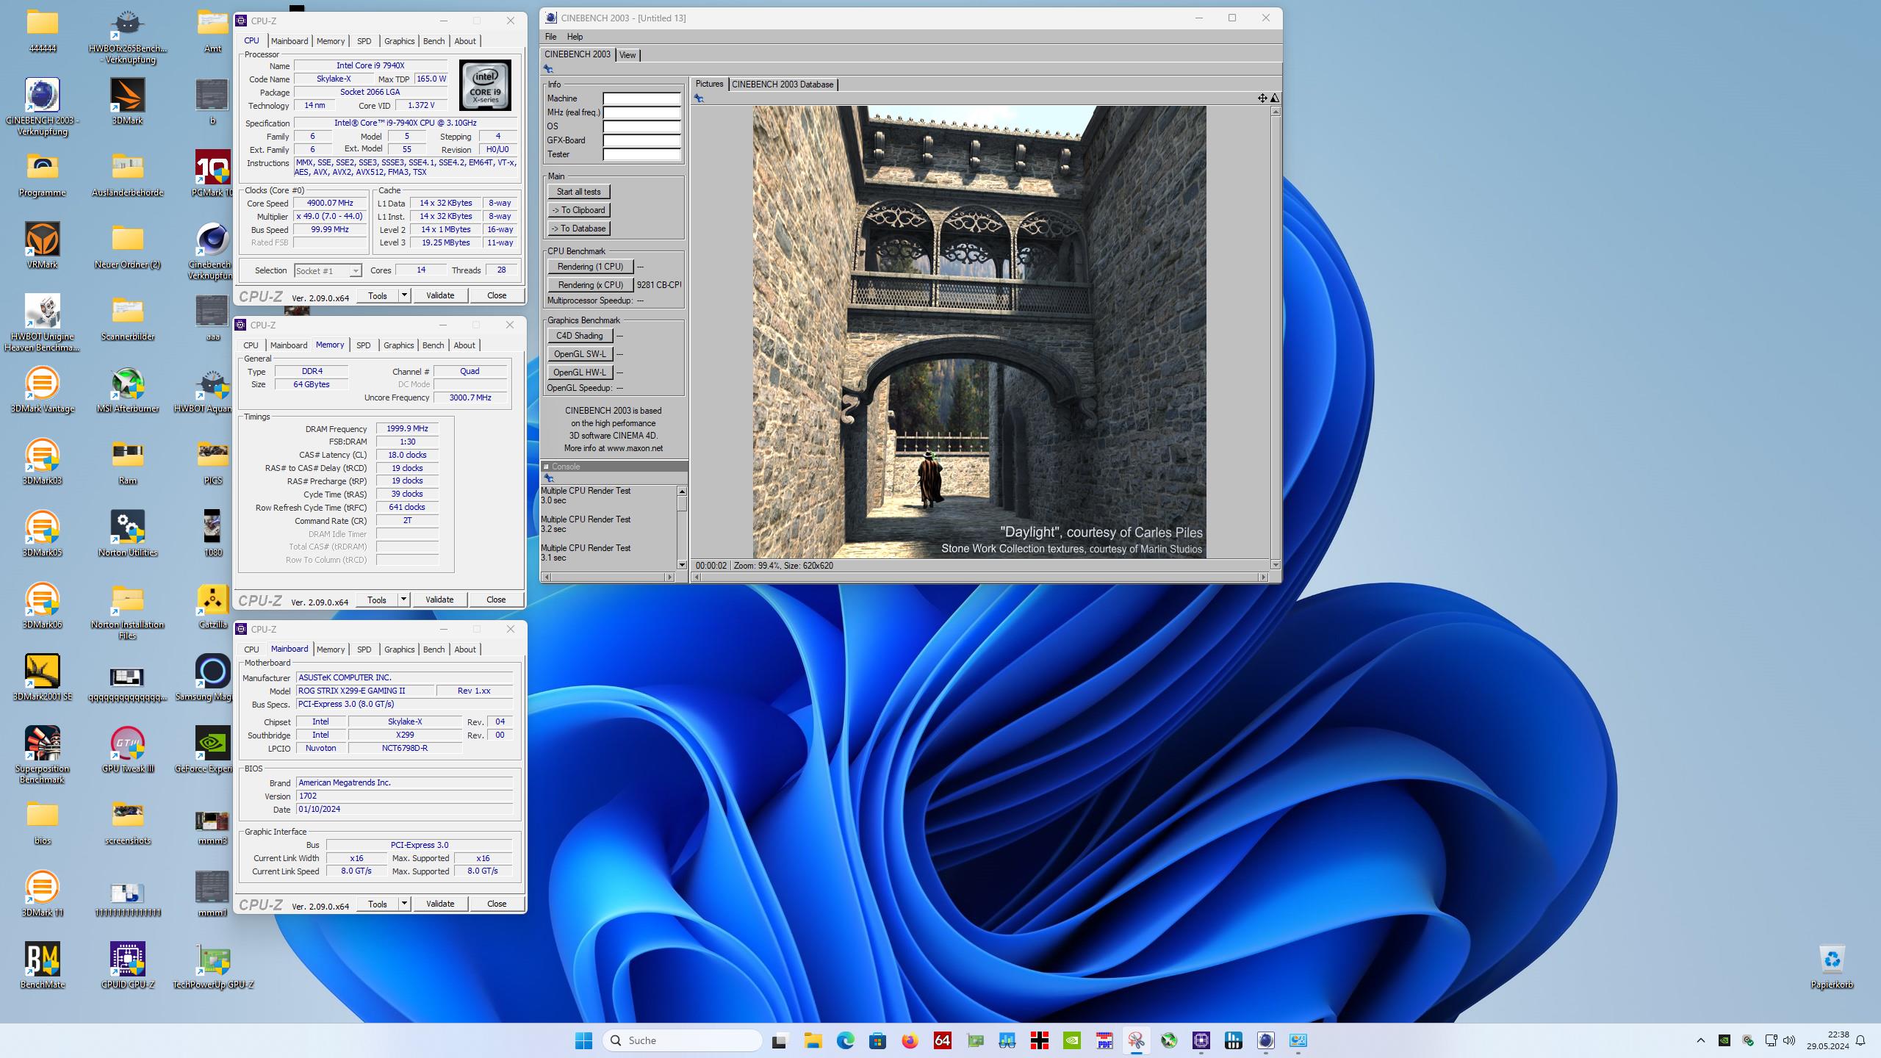This screenshot has height=1058, width=1881.
Task: Open 3DMark05 desktop shortcut
Action: point(43,533)
